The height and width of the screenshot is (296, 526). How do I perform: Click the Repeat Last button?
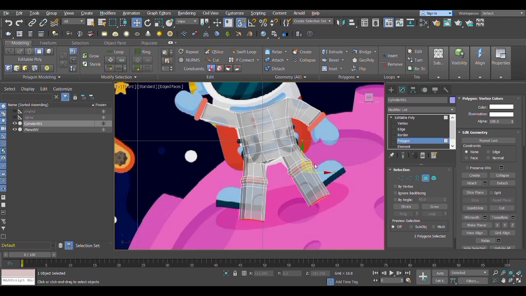click(x=488, y=141)
